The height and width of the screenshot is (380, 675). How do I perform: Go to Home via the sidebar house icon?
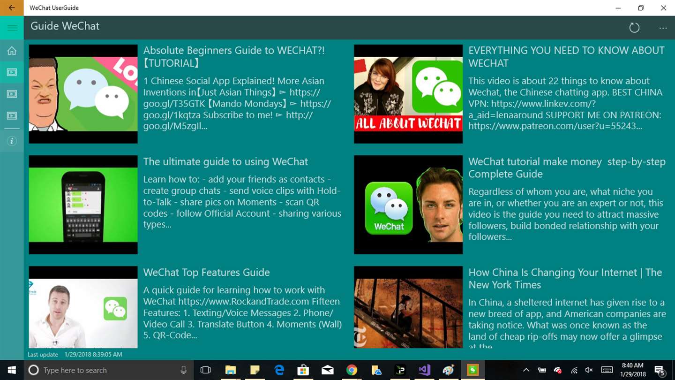[12, 51]
